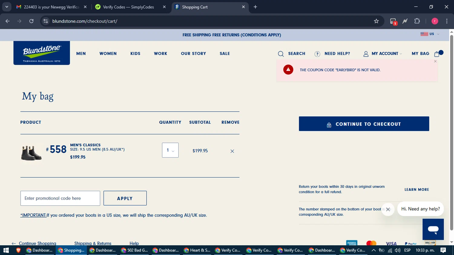Remove the #558 boots from bag
The height and width of the screenshot is (255, 454).
(x=232, y=151)
